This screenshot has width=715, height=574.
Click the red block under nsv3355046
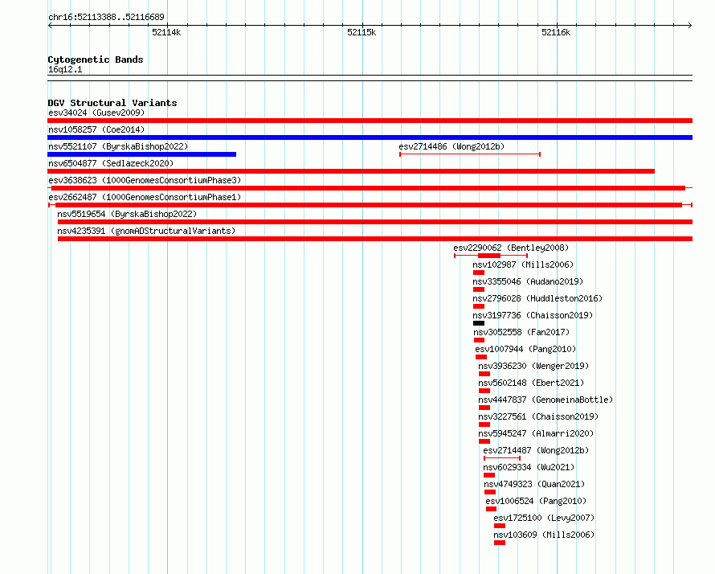coord(479,289)
